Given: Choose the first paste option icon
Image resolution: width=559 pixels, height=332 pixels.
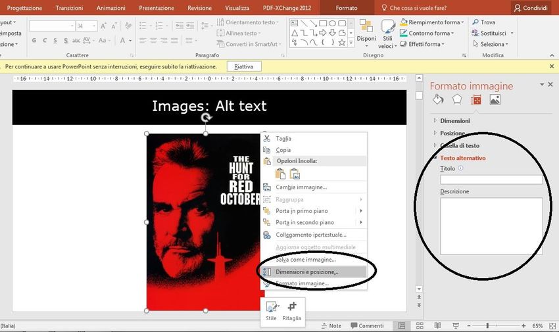Looking at the screenshot, I should (x=281, y=174).
